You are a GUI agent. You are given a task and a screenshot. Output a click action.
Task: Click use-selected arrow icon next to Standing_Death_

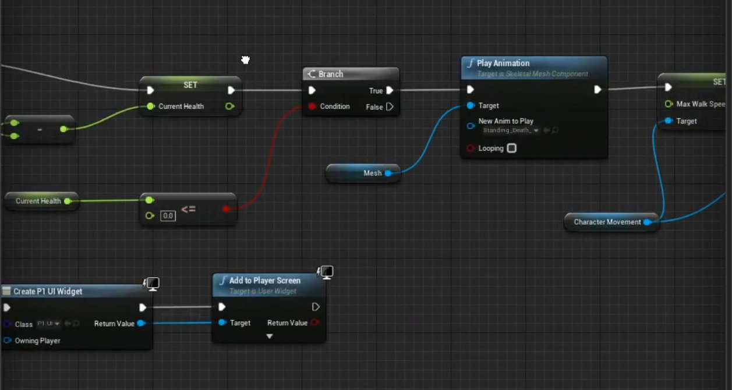(x=547, y=130)
